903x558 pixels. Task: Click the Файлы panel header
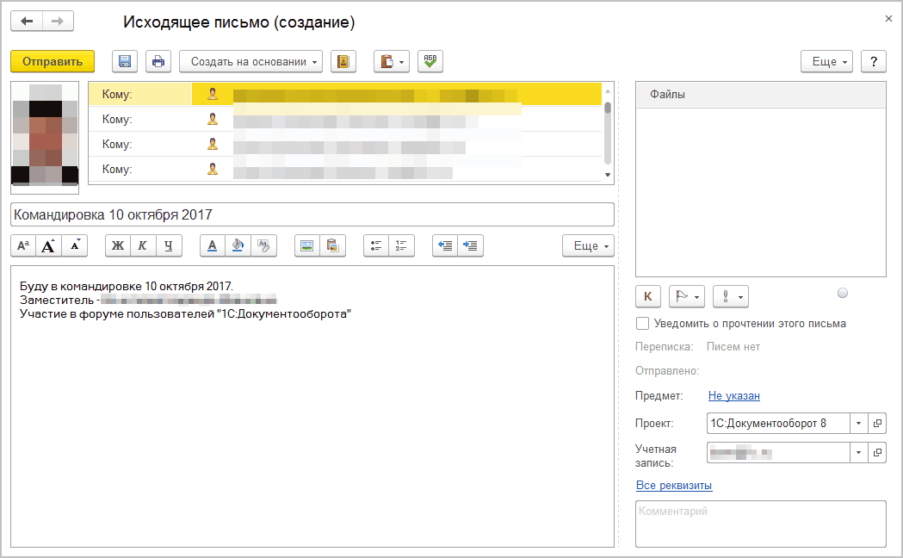(x=761, y=95)
